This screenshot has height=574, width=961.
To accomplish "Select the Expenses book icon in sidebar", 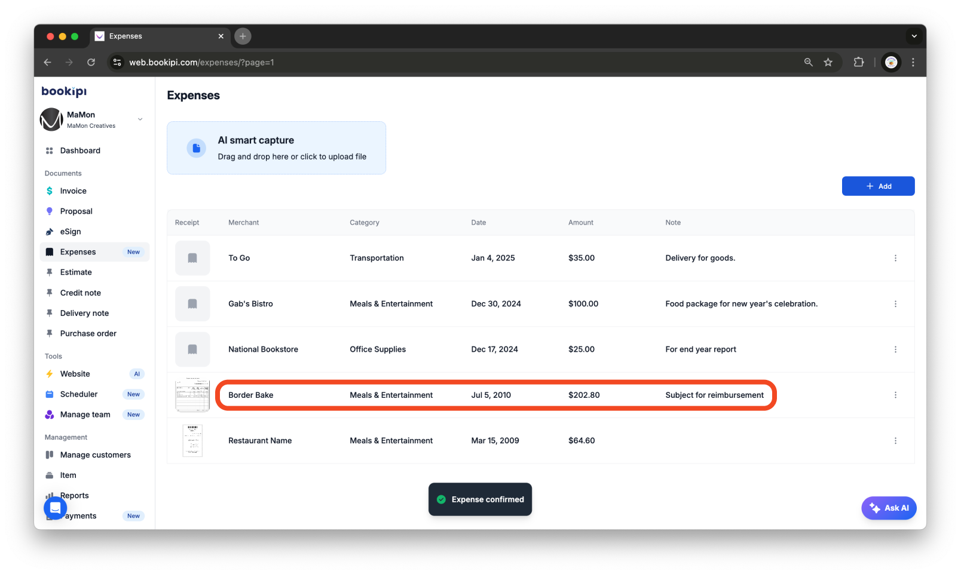I will tap(49, 251).
